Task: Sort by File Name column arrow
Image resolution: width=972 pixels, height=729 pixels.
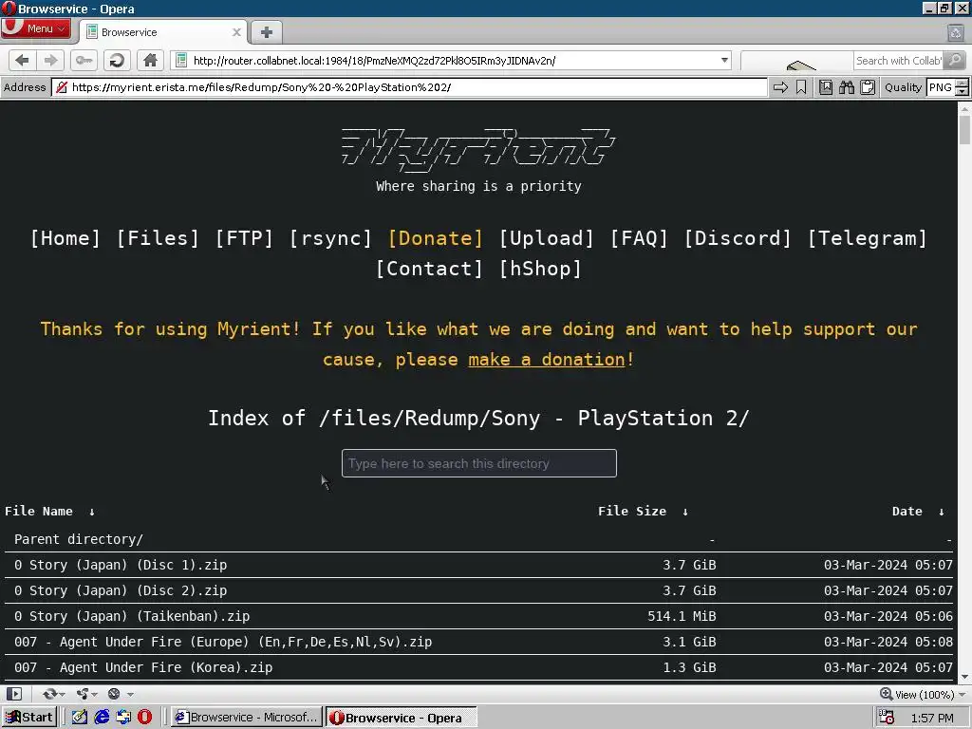Action: [x=92, y=512]
